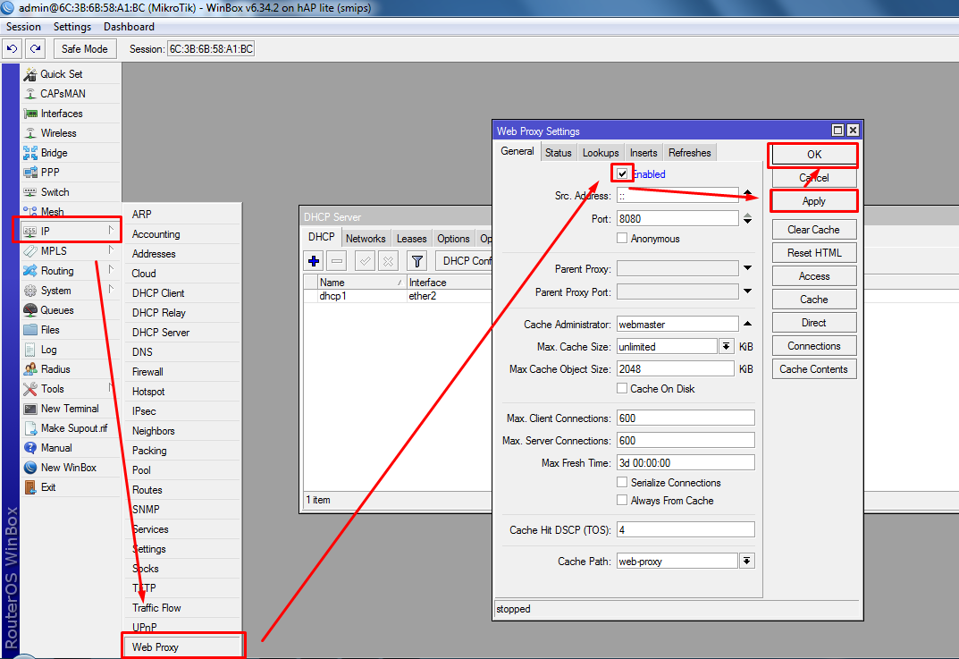Toggle the Enabled checkbox in Web Proxy Settings
Viewport: 959px width, 659px height.
(622, 173)
